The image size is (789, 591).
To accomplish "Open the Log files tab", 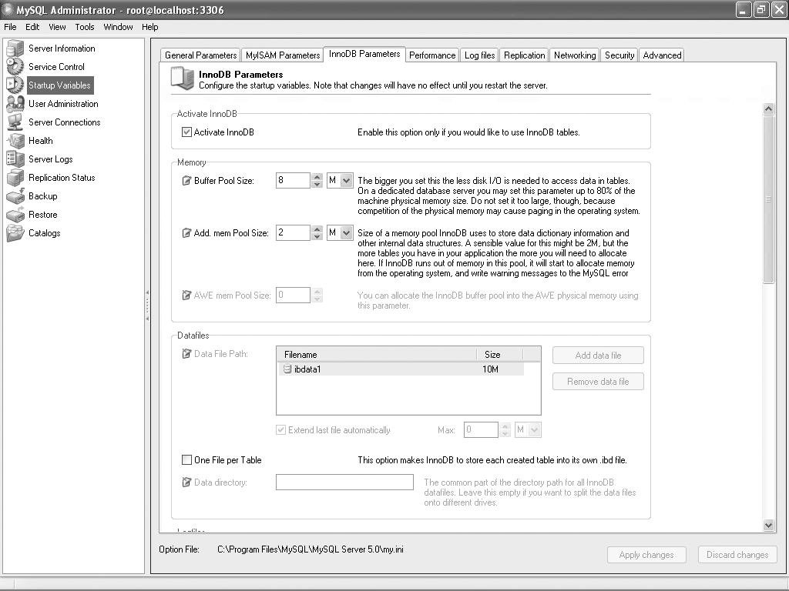I will point(479,55).
